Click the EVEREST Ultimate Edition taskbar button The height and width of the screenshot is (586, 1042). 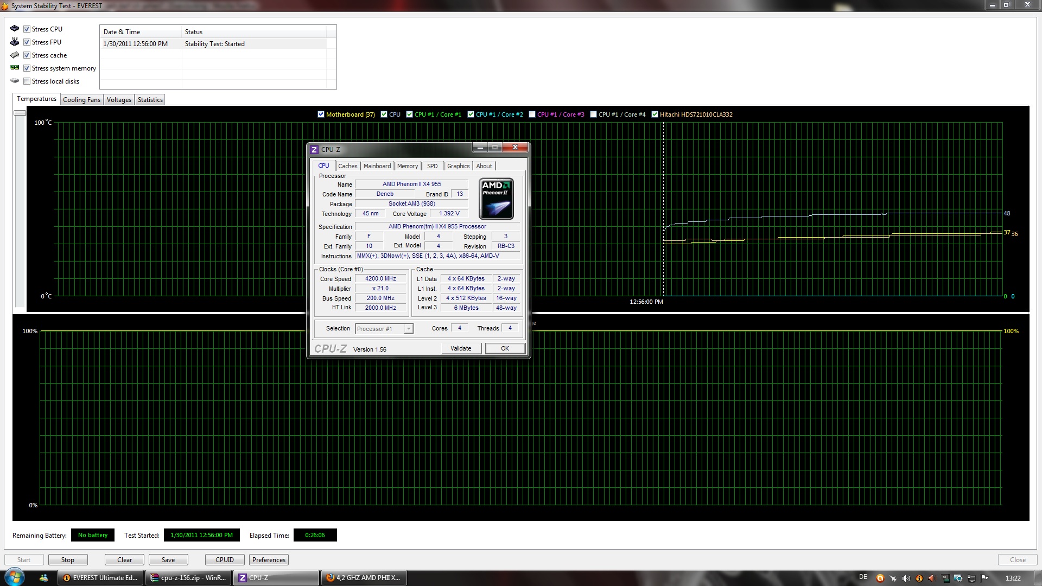click(x=100, y=578)
